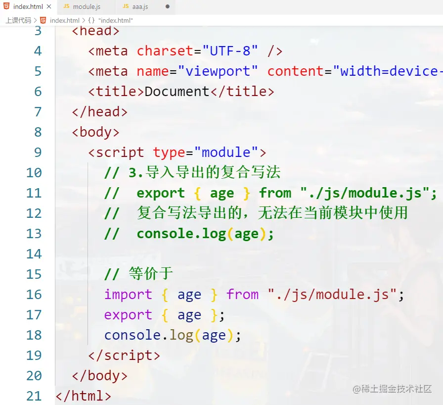The image size is (443, 405).
Task: Click the commented console.log(age) line 13
Action: pos(189,234)
